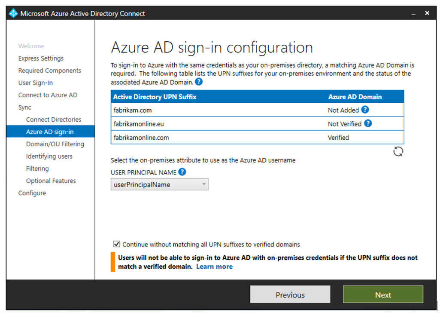This screenshot has height=316, width=443.
Task: Uncheck Continue without matching all UPN suffixes
Action: click(116, 244)
